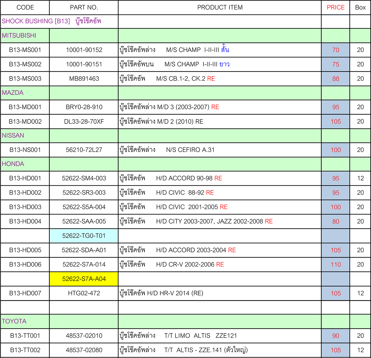
Task: Click price 88 for B13-MS003
Action: click(336, 78)
